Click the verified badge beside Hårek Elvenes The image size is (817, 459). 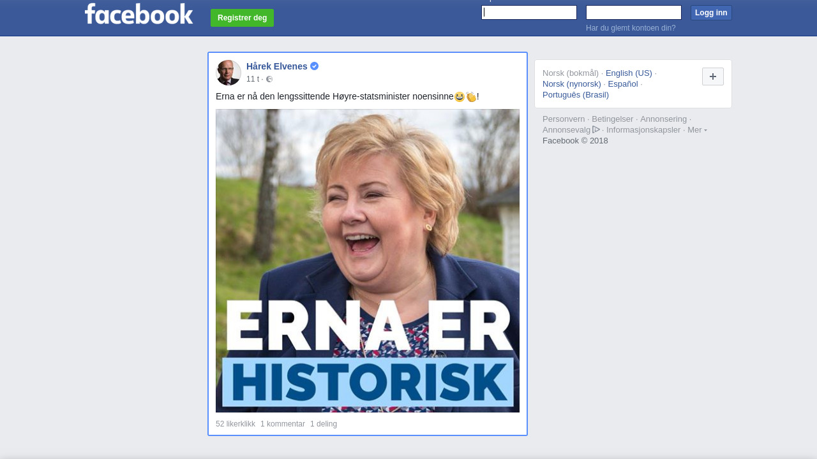point(315,66)
